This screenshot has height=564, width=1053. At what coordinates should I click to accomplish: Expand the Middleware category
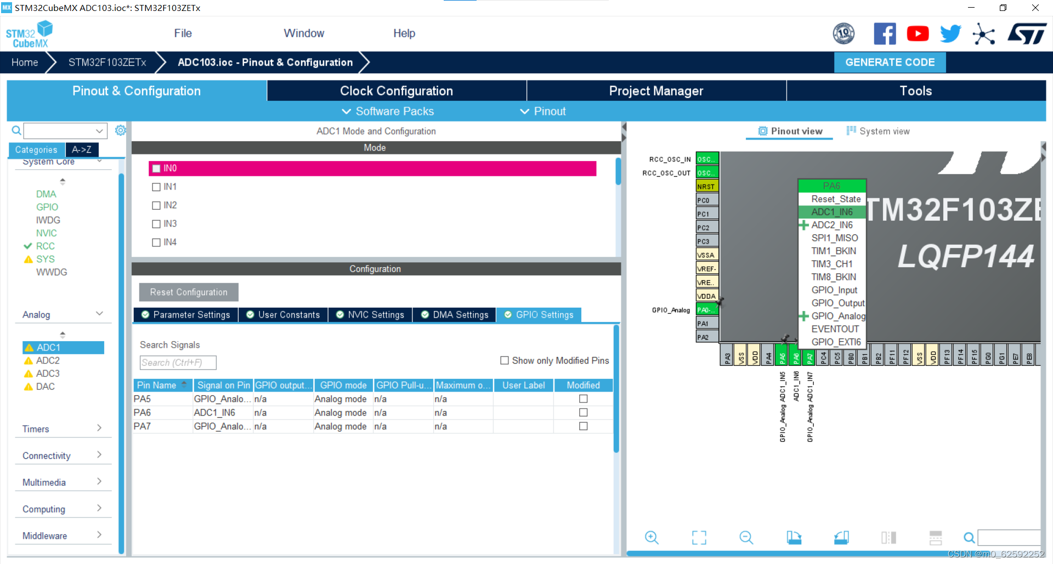[99, 535]
